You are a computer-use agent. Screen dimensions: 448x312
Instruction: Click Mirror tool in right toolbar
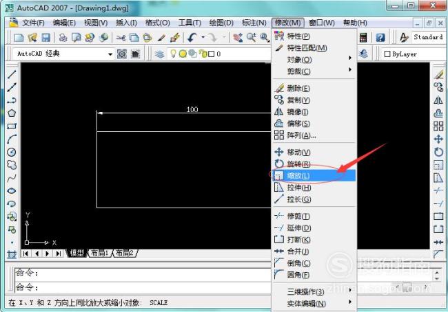(x=438, y=100)
